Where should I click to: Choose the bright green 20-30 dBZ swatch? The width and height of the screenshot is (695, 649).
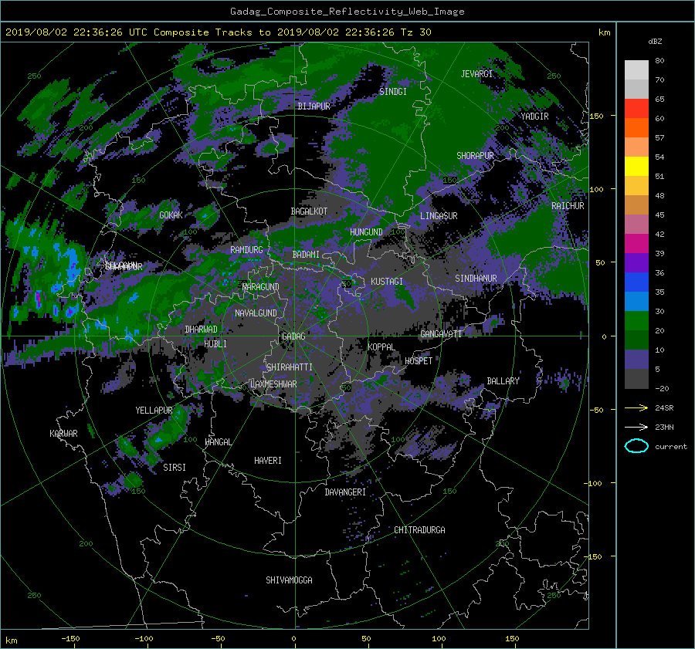(x=636, y=321)
